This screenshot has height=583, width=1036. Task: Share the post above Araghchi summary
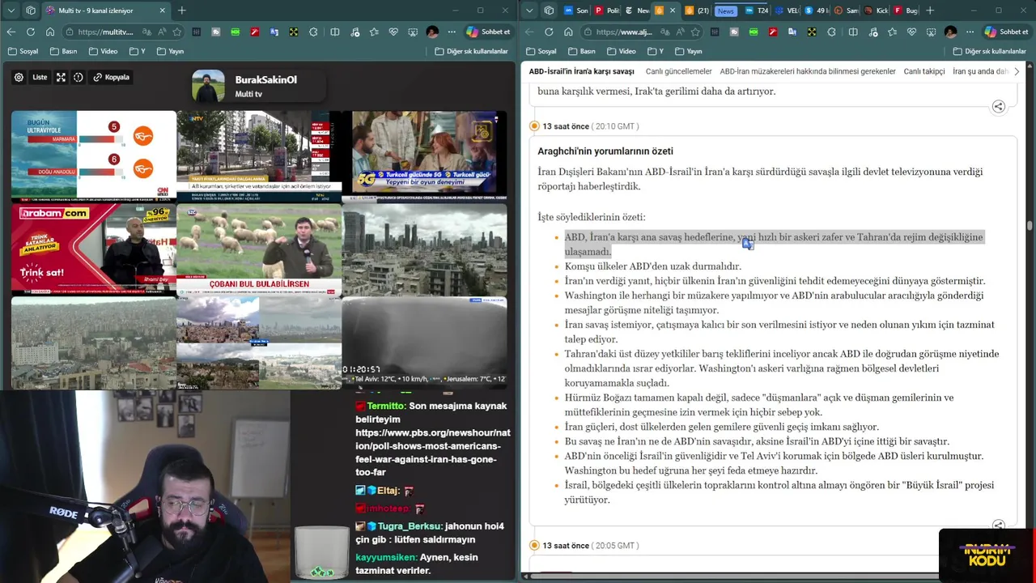click(x=999, y=107)
